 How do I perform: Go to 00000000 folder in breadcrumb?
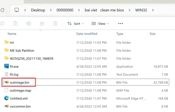[x=65, y=10]
